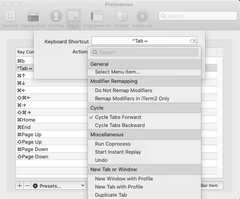Select the ⌘Home key mapping row

tap(52, 120)
